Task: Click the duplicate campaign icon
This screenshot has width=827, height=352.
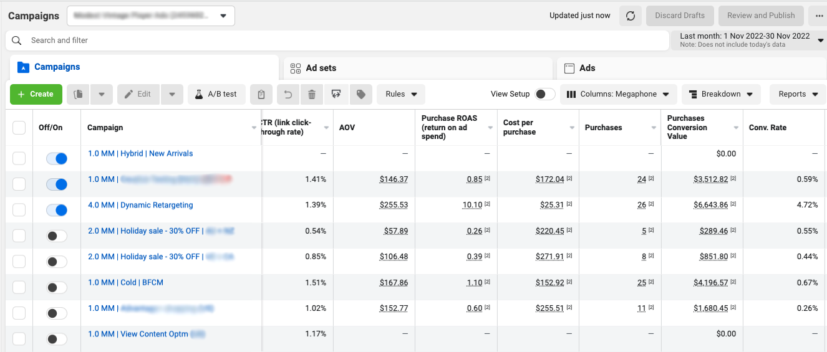Action: 79,94
